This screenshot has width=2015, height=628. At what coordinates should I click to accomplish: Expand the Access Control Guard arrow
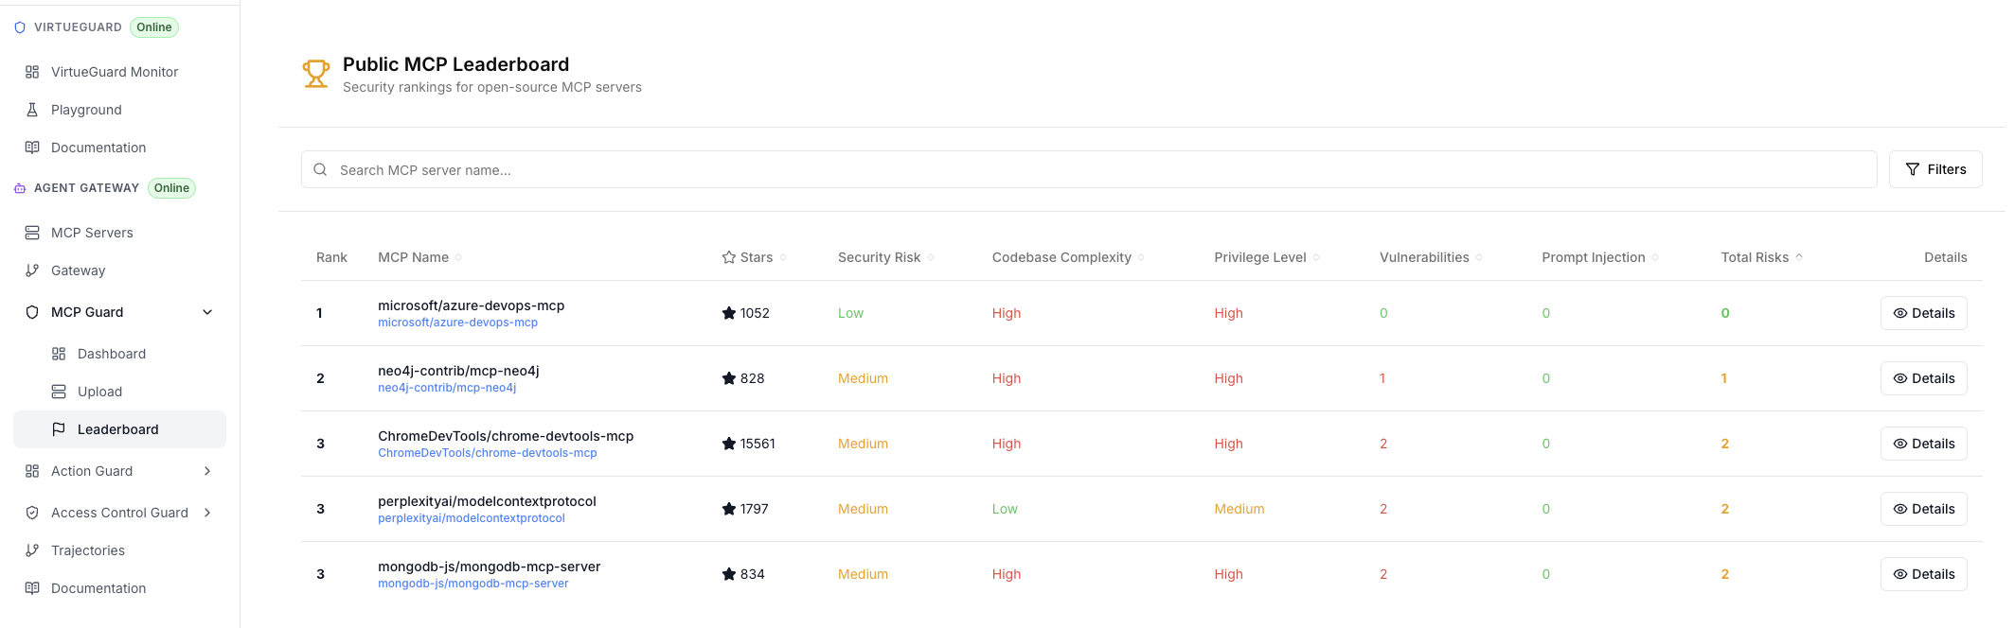pyautogui.click(x=207, y=513)
